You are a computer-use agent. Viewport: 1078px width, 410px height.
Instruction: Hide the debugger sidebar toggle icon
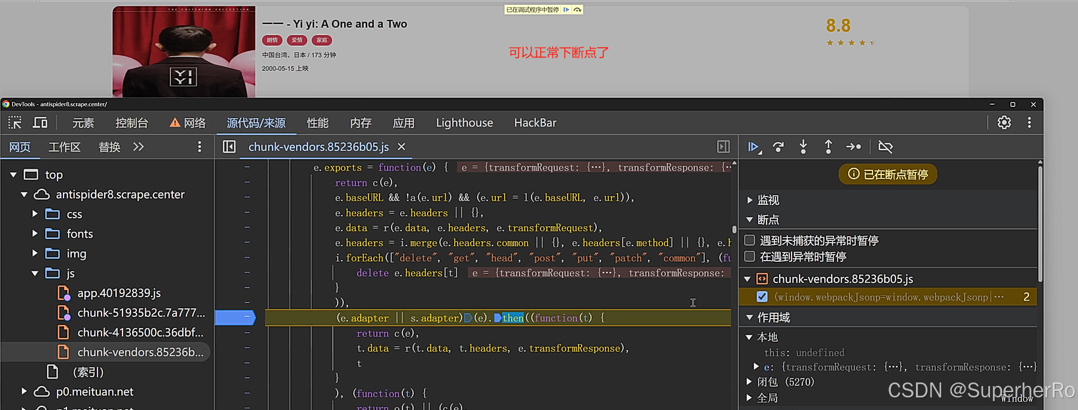723,147
